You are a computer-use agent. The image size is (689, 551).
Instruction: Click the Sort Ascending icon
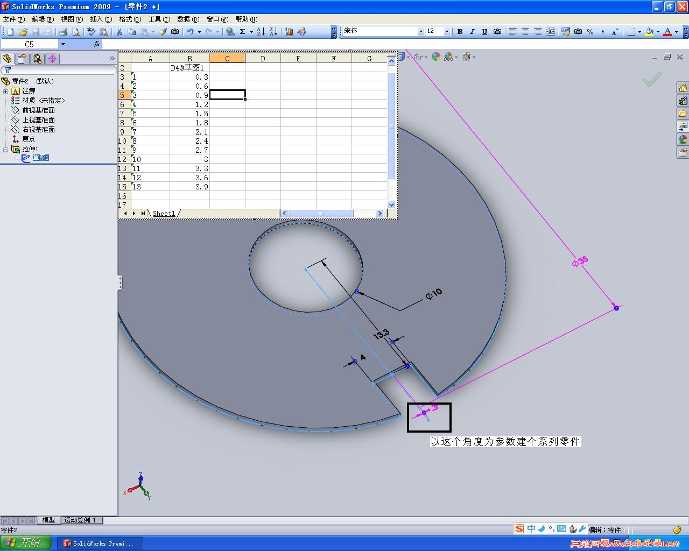[x=261, y=32]
